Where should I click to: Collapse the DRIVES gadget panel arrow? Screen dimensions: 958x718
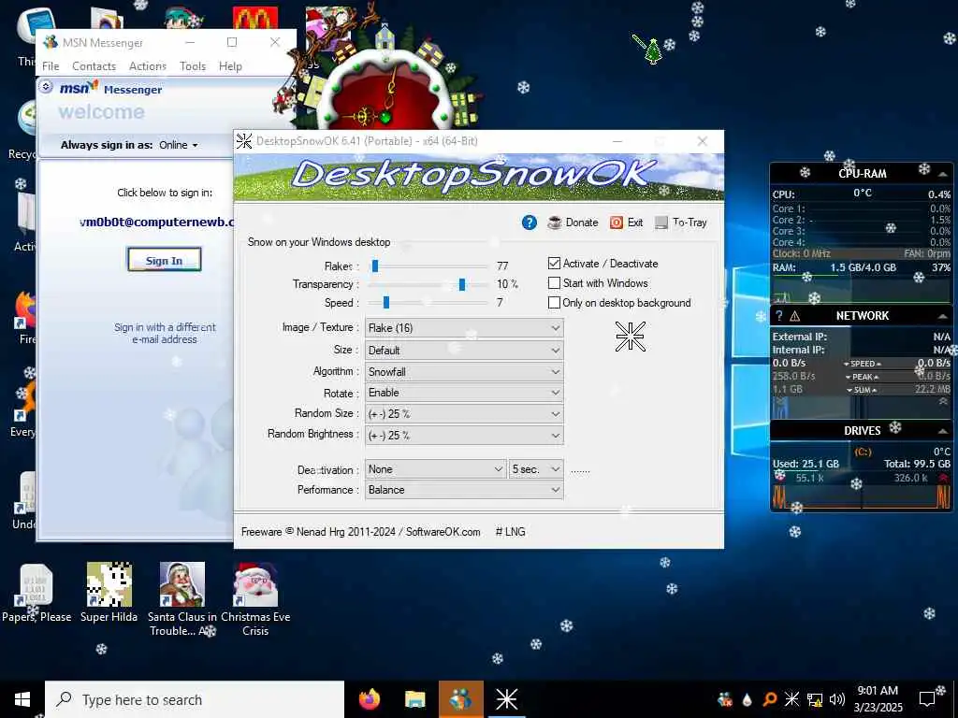943,431
